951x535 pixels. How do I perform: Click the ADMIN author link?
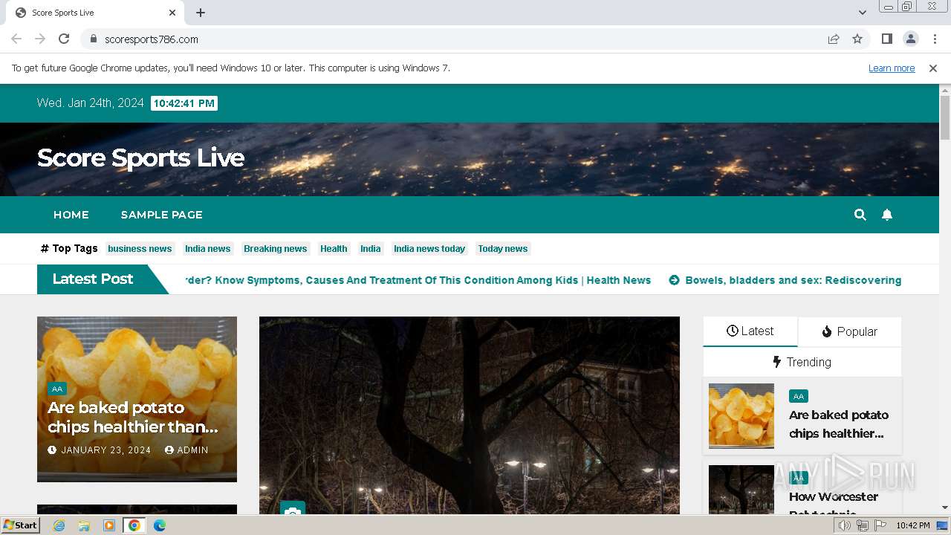186,450
